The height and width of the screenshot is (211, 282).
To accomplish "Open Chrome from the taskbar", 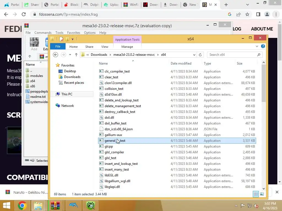I will (22, 206).
